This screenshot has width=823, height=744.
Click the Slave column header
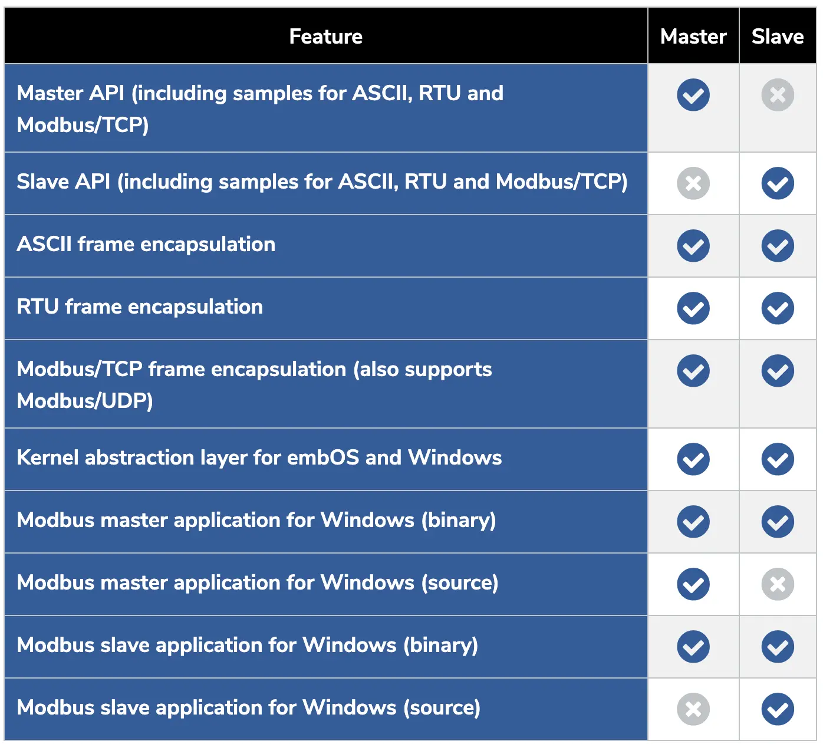[x=777, y=37]
